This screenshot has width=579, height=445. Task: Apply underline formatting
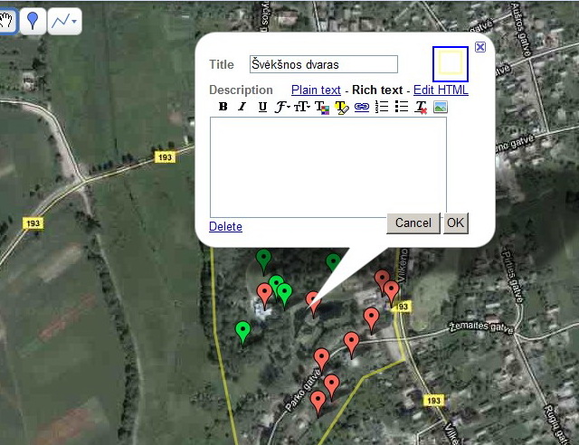click(x=262, y=107)
